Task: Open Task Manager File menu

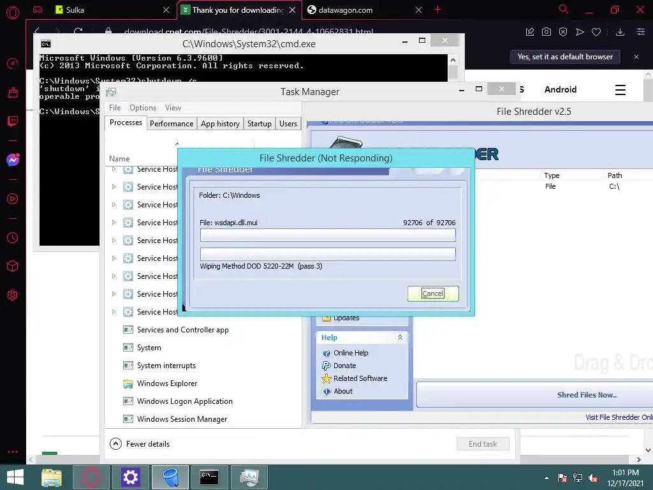Action: 115,107
